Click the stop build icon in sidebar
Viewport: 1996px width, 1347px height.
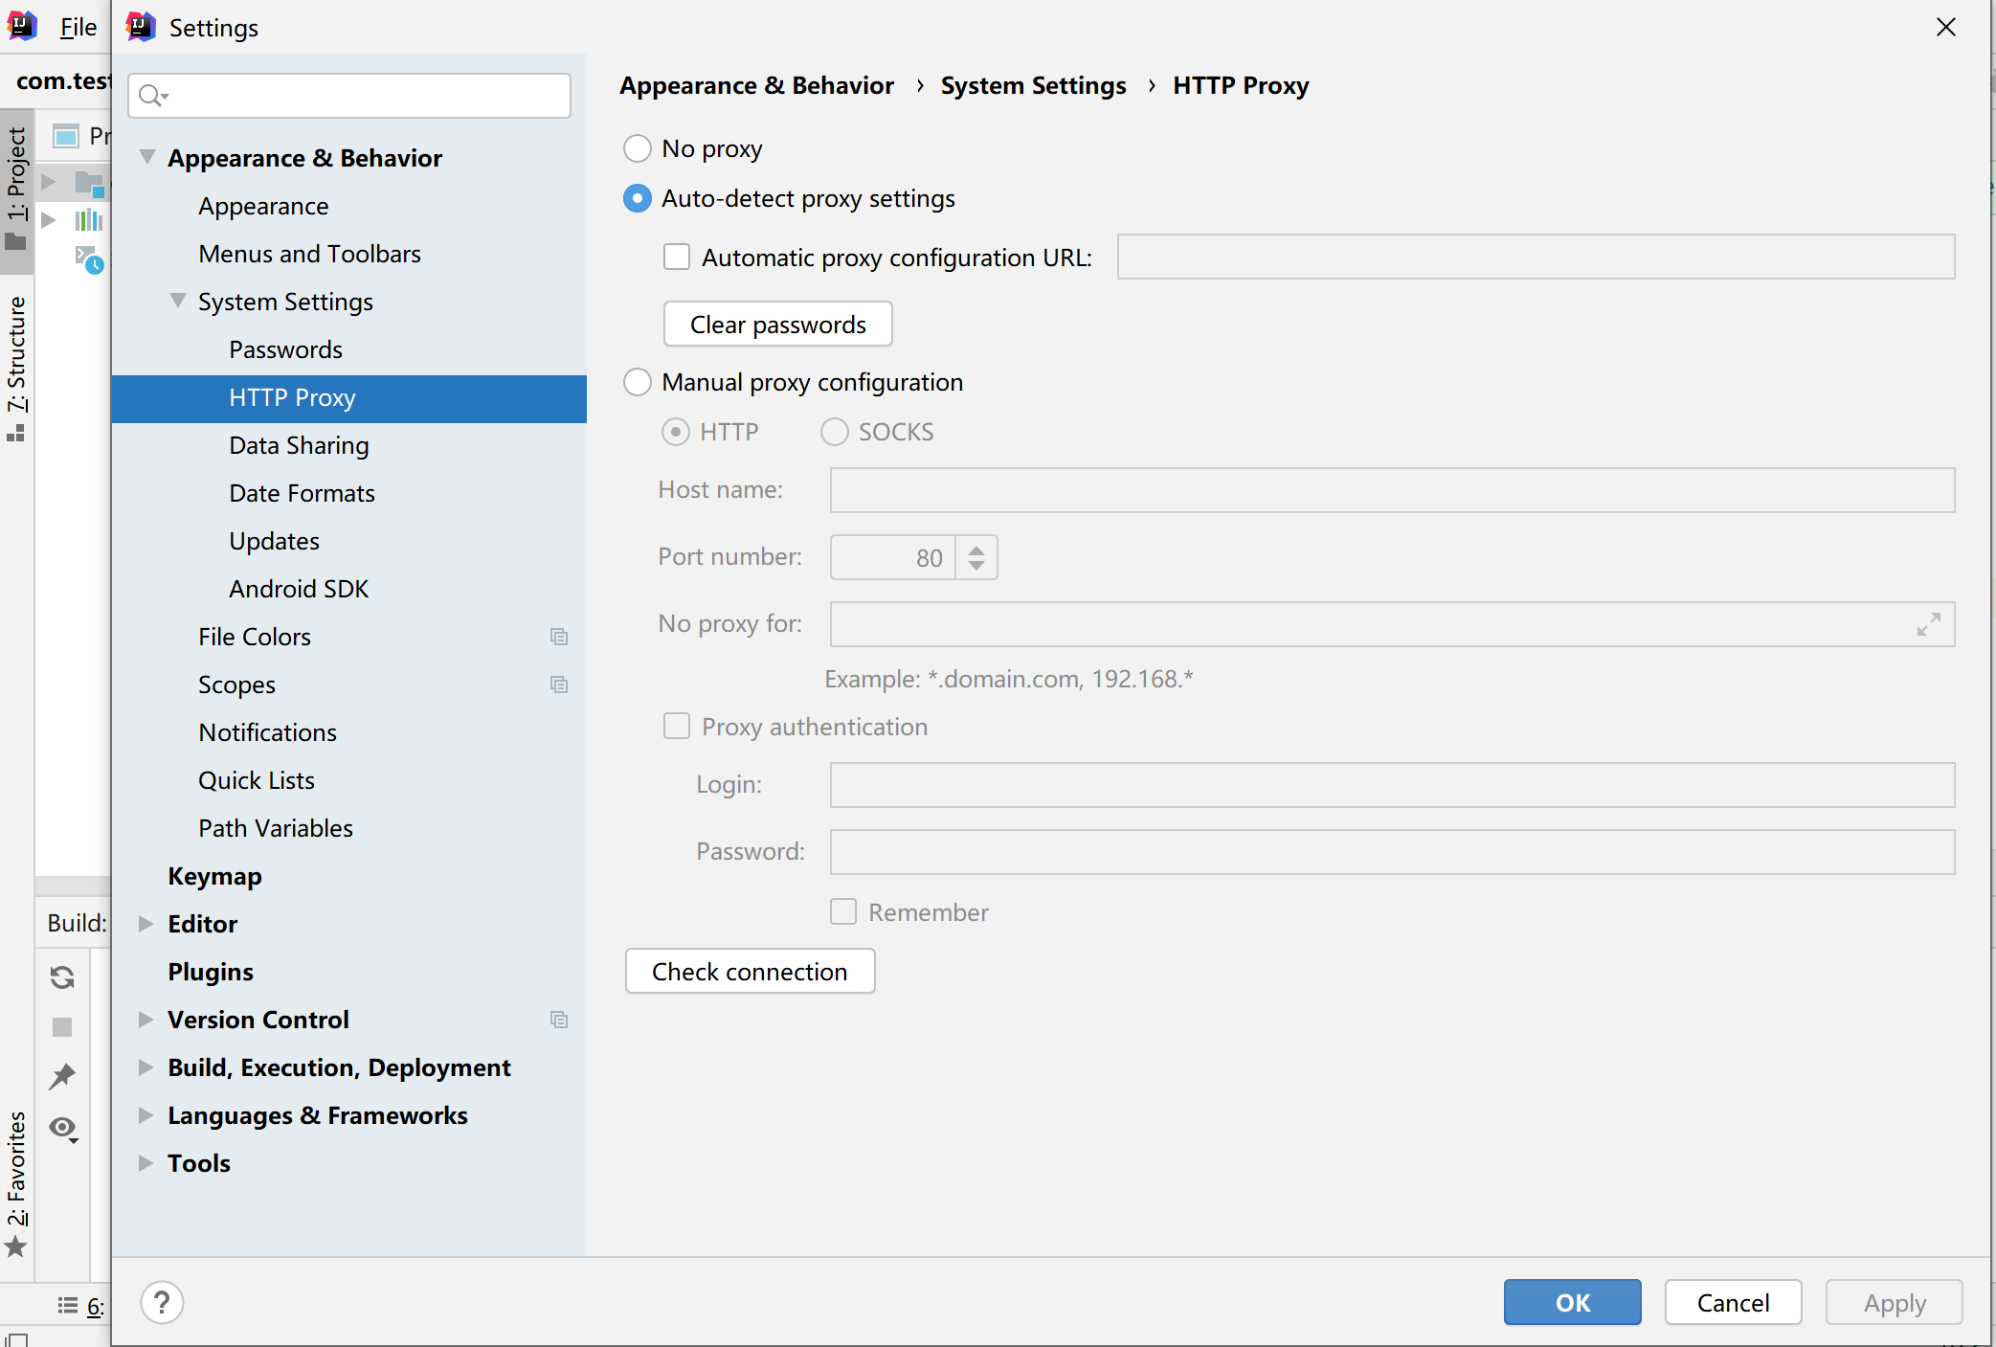tap(63, 1028)
